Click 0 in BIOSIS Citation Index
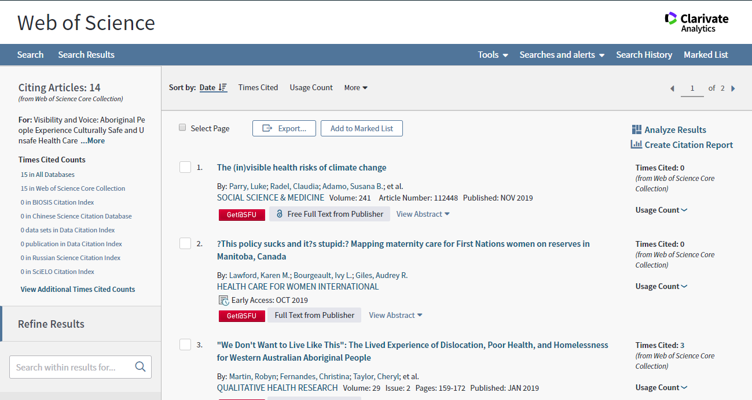 [x=57, y=202]
